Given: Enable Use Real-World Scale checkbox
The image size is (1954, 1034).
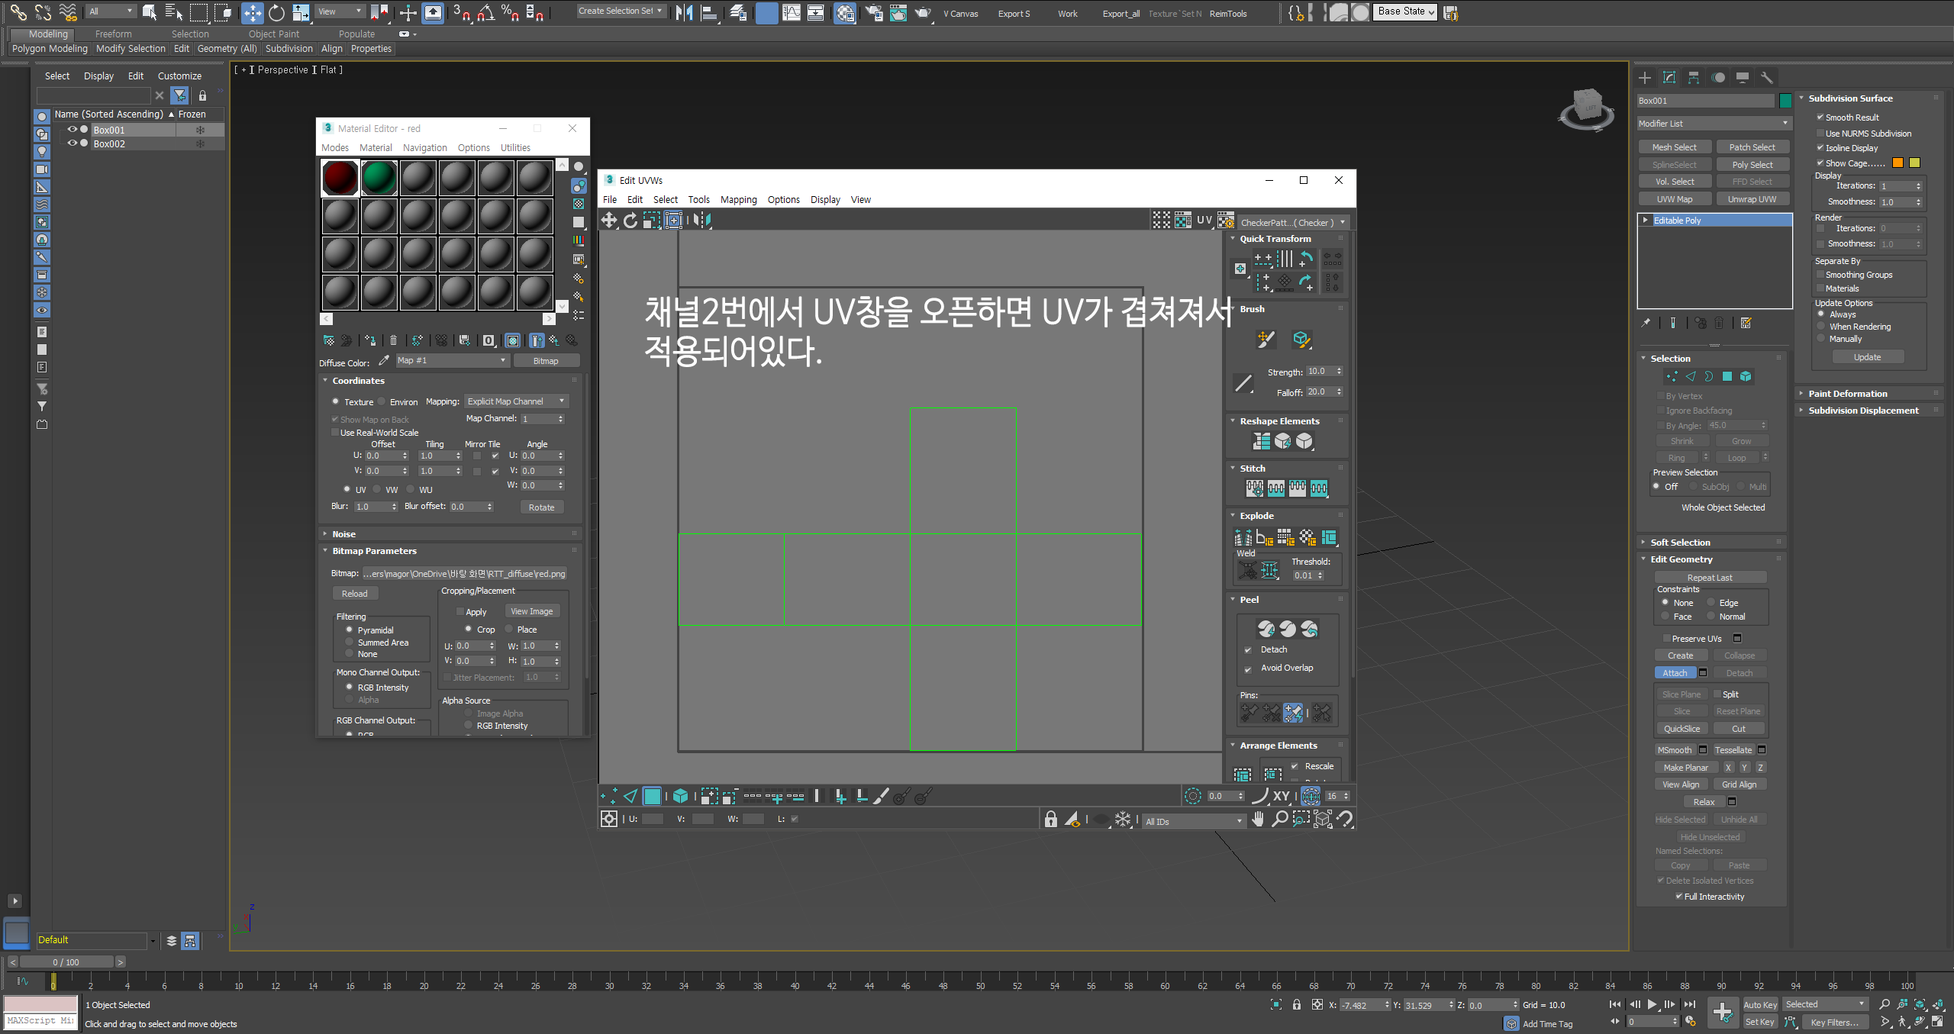Looking at the screenshot, I should click(x=334, y=433).
